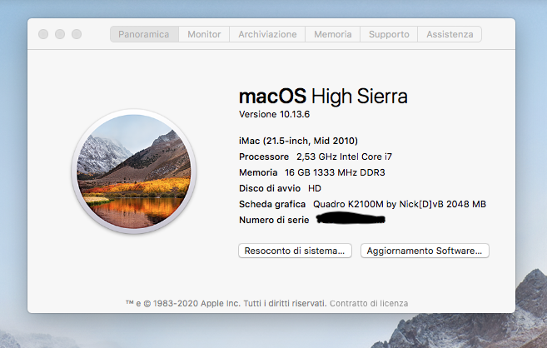
Task: Go to the Memoria tab
Action: (x=332, y=34)
